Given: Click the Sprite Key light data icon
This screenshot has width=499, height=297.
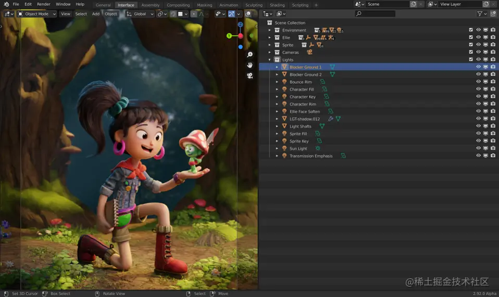Looking at the screenshot, I should pyautogui.click(x=319, y=141).
